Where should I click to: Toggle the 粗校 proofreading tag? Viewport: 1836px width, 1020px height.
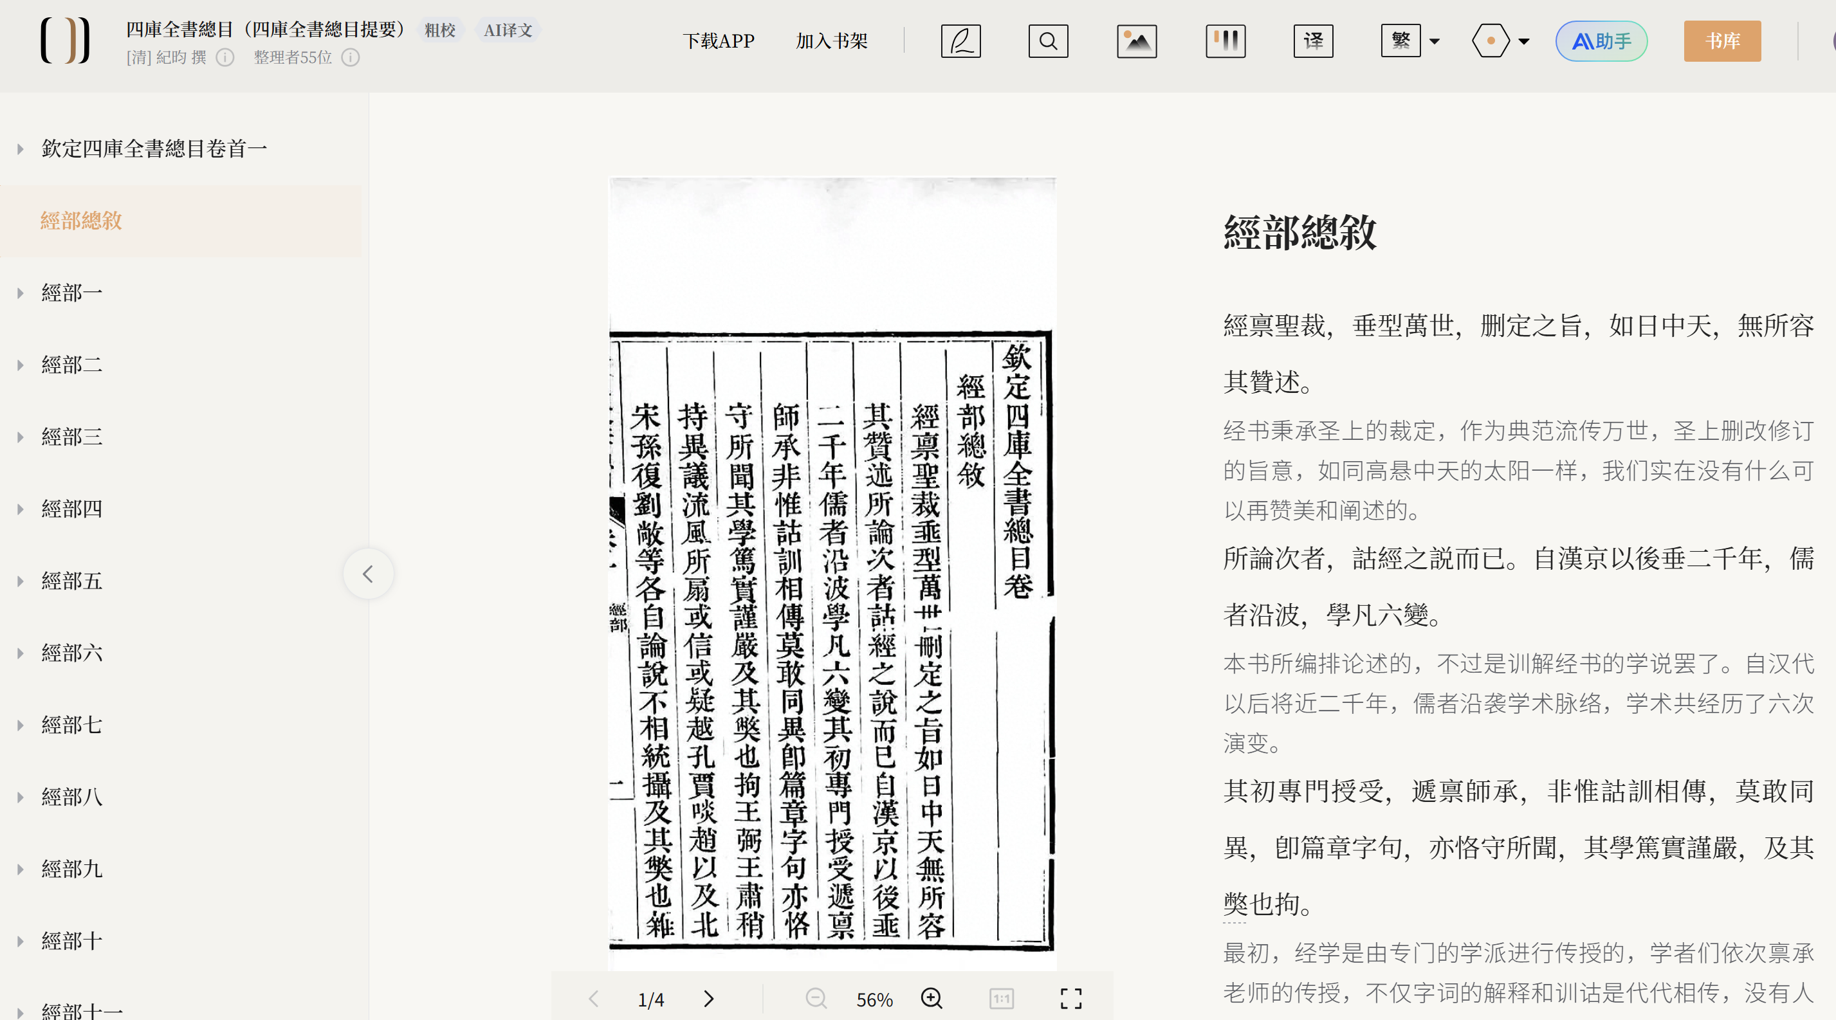pyautogui.click(x=440, y=31)
